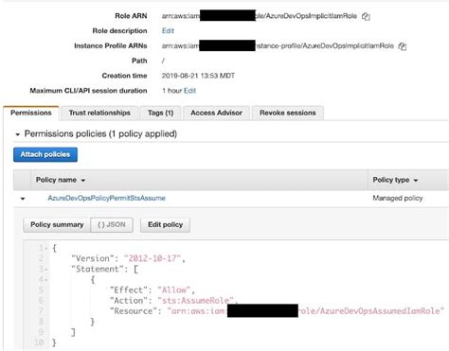The width and height of the screenshot is (449, 351).
Task: Collapse the Permissions policies section
Action: pos(18,134)
